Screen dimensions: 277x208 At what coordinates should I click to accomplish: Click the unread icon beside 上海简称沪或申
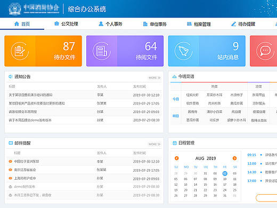tap(10, 178)
